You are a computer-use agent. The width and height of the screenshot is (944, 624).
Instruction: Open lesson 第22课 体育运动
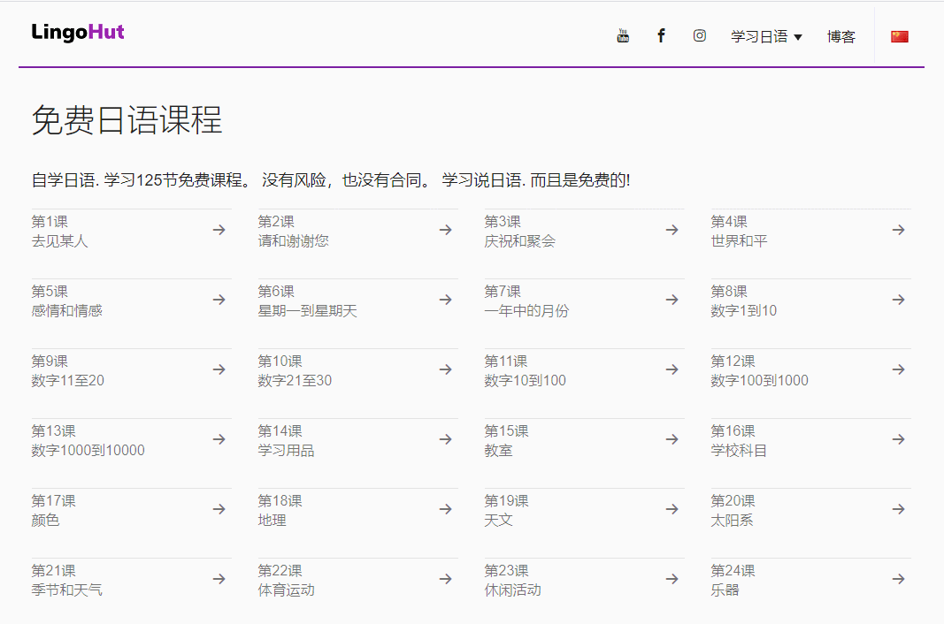(x=283, y=580)
